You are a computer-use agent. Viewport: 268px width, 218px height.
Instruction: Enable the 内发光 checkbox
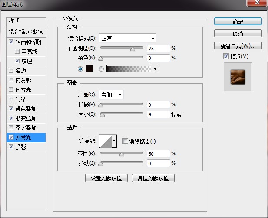11,90
